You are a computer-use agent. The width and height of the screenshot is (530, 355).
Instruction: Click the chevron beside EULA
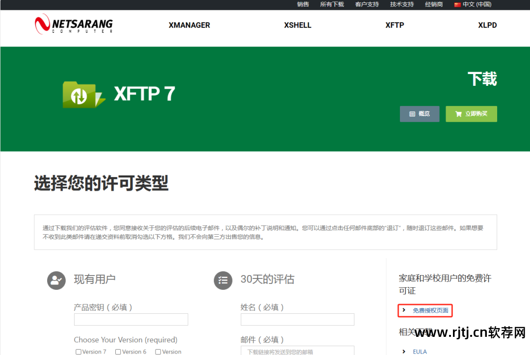point(404,352)
